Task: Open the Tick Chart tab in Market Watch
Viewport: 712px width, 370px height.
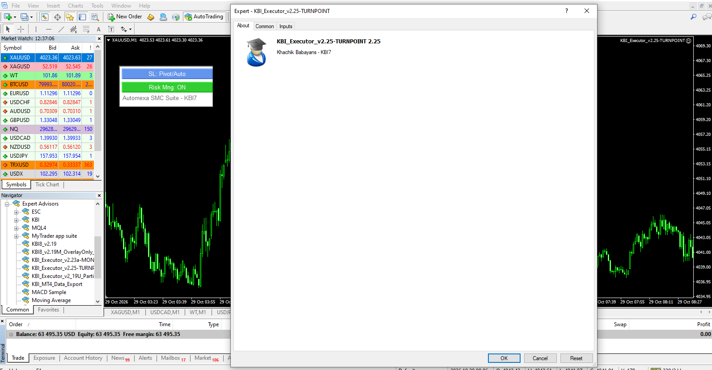Action: [47, 185]
